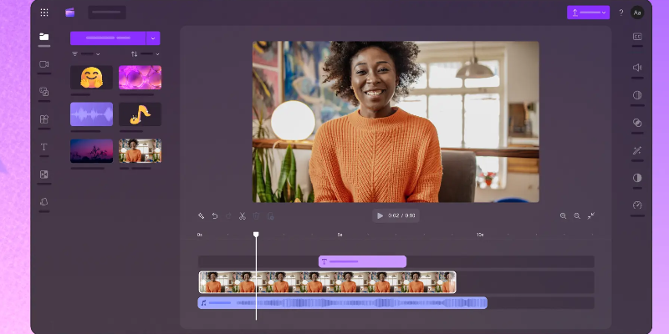Fit the timeline to the screen
This screenshot has width=669, height=334.
tap(591, 215)
